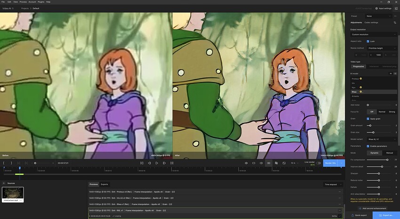Click Export as button

386,215
